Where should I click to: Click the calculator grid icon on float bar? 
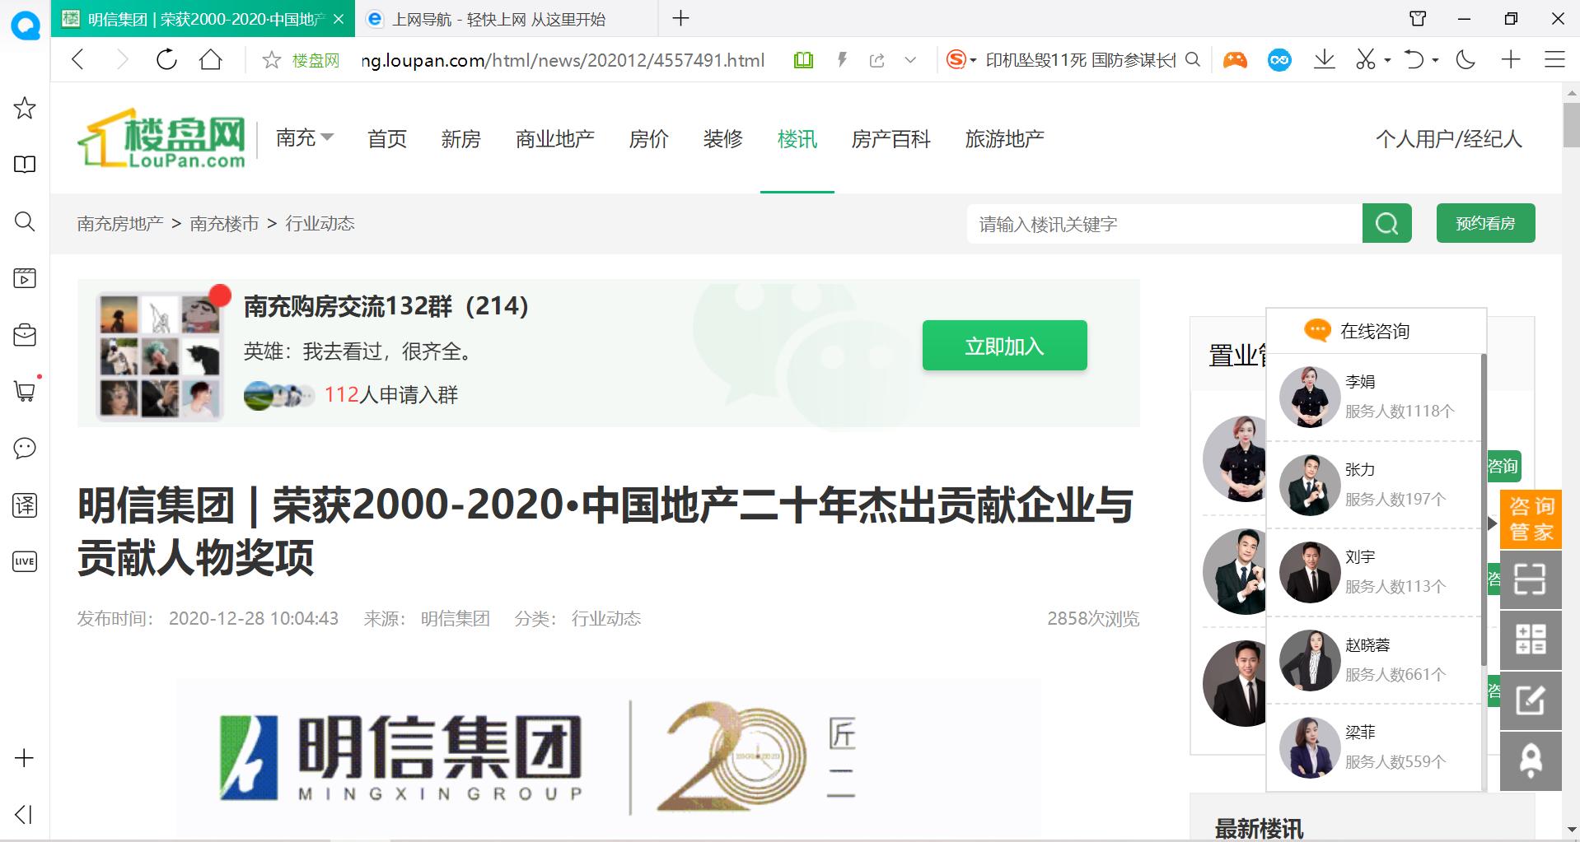(1531, 640)
